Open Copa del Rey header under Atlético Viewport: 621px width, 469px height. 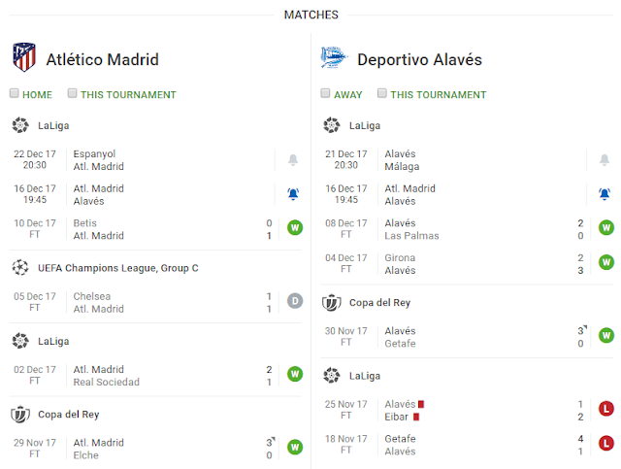point(68,415)
